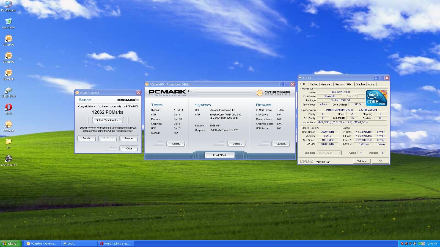Viewport: 440px width, 247px height.
Task: Select the Recycle Bin desktop icon
Action: click(x=9, y=23)
